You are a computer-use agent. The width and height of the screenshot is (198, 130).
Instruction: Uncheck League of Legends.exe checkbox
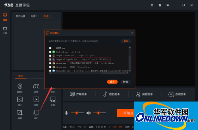[x=50, y=59]
